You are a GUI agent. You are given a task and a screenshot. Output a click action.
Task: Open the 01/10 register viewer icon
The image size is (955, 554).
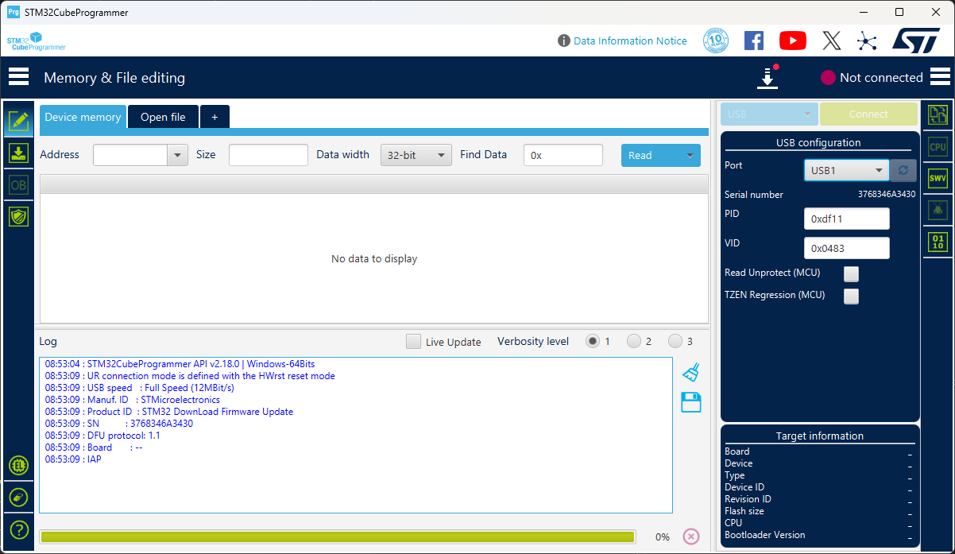click(x=938, y=242)
